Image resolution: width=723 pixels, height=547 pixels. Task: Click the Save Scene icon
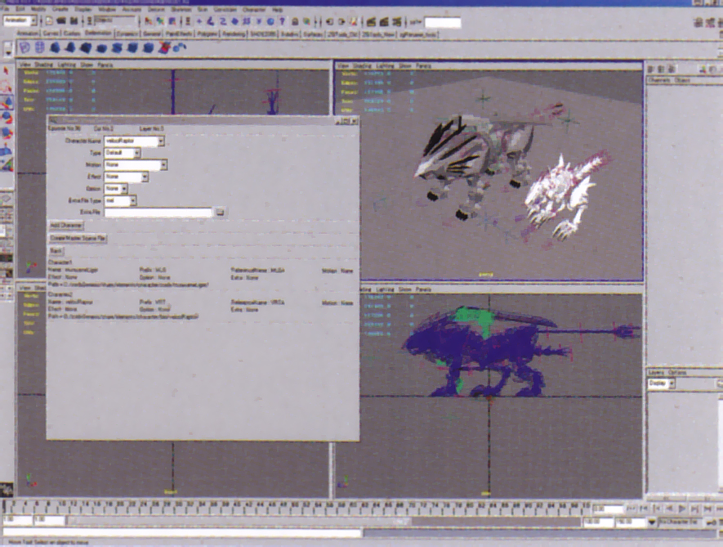pos(74,20)
